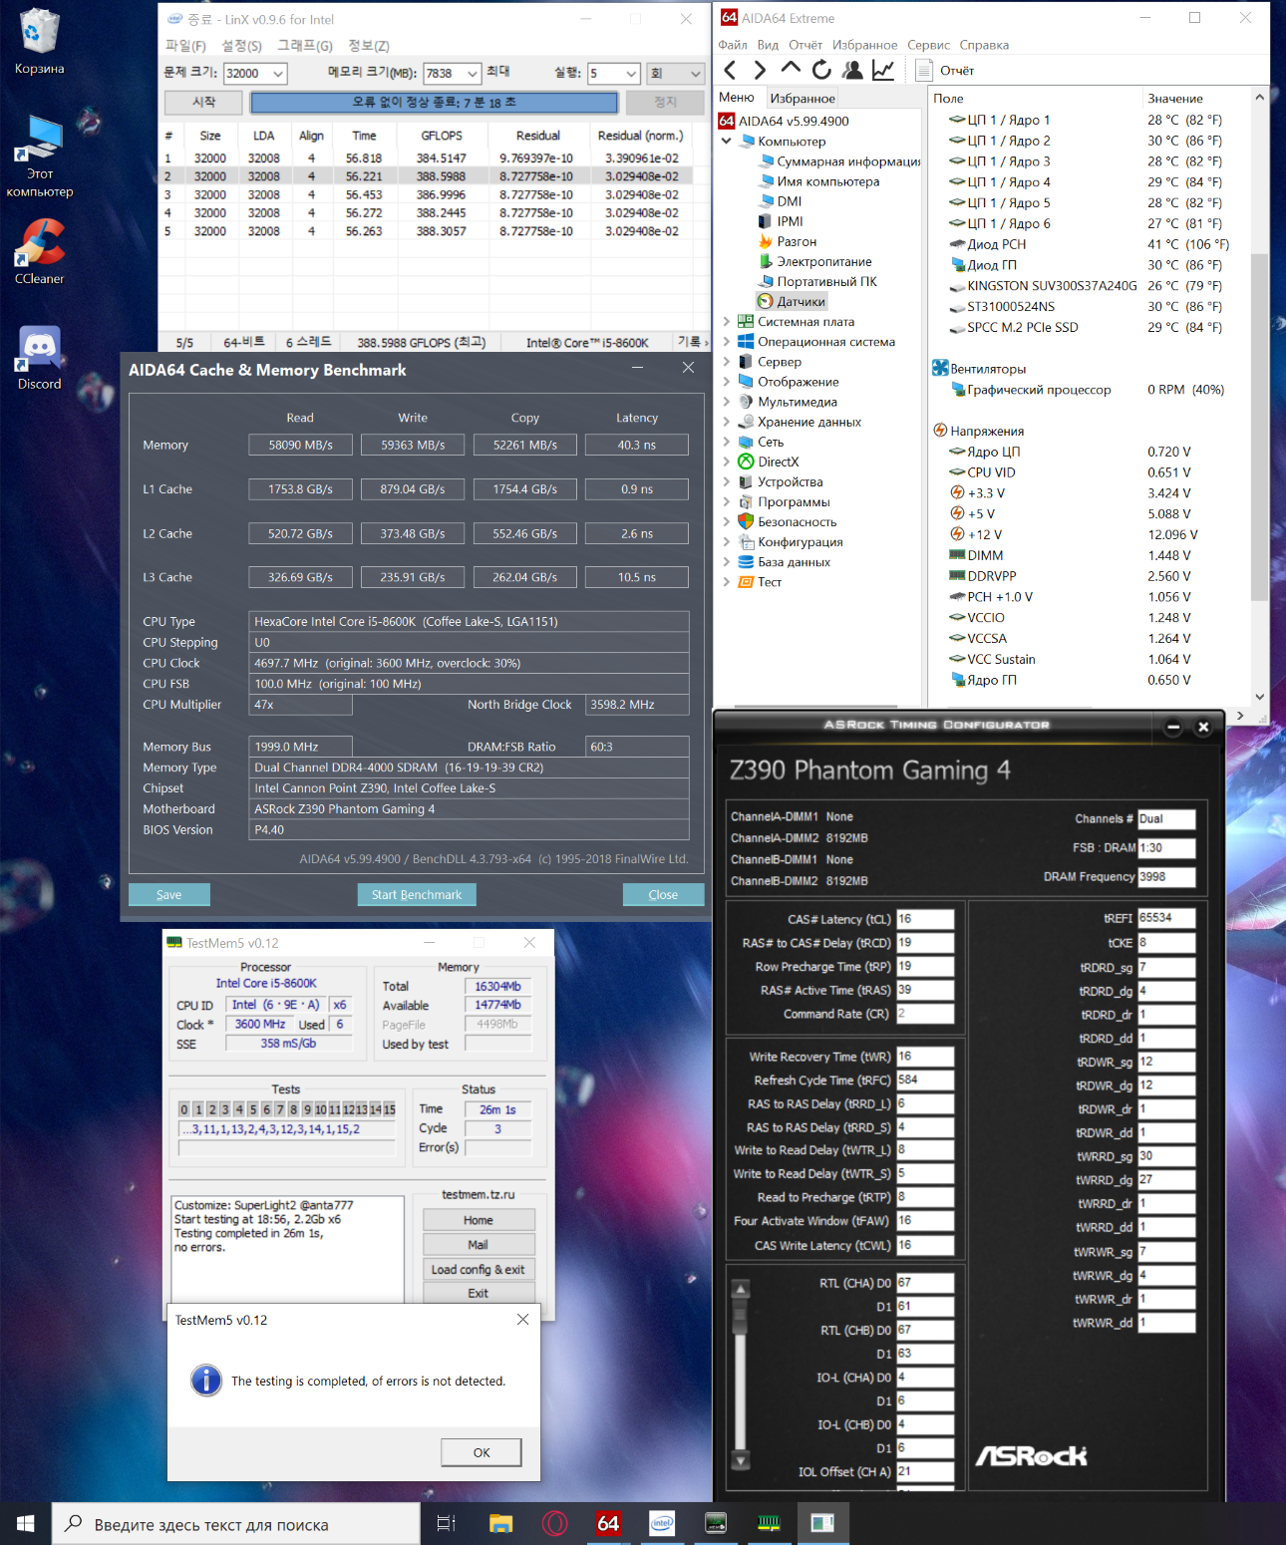This screenshot has width=1286, height=1545.
Task: Switch to the Избранное tab in the AIDA64 sidebar
Action: pos(803,98)
